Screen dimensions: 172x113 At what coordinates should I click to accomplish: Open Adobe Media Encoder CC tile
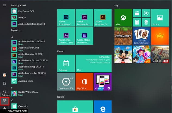(x=84, y=36)
